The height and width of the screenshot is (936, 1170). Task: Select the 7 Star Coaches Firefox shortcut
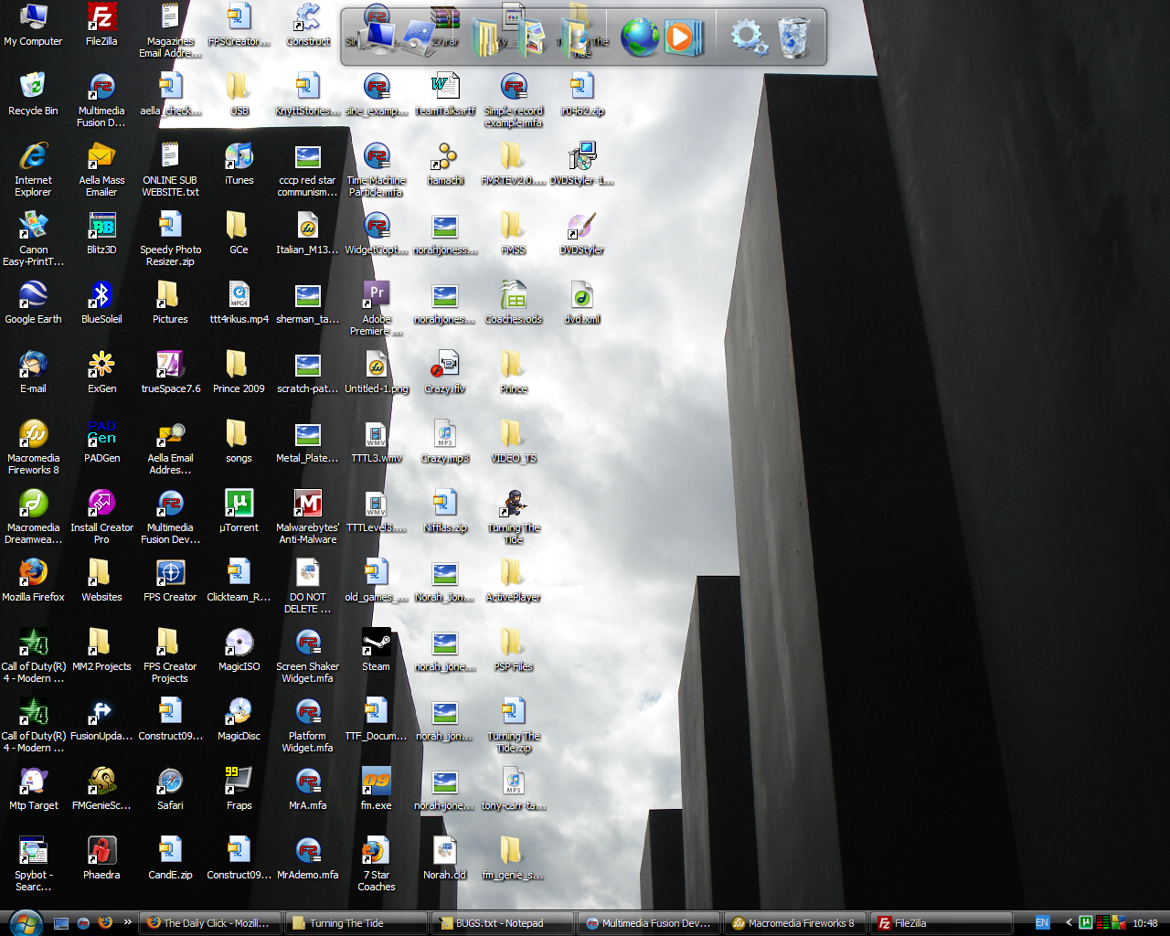[376, 864]
